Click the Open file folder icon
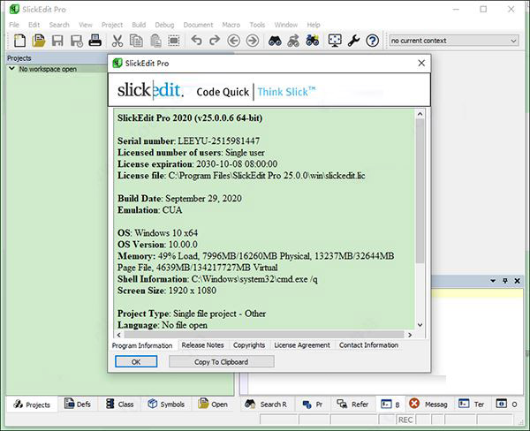 (39, 41)
